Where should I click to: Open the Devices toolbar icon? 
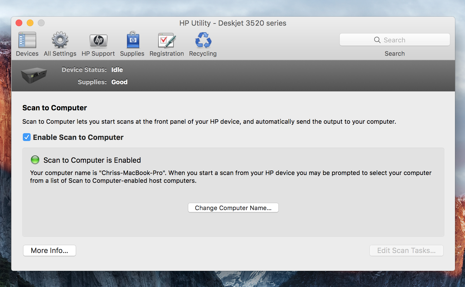point(27,40)
